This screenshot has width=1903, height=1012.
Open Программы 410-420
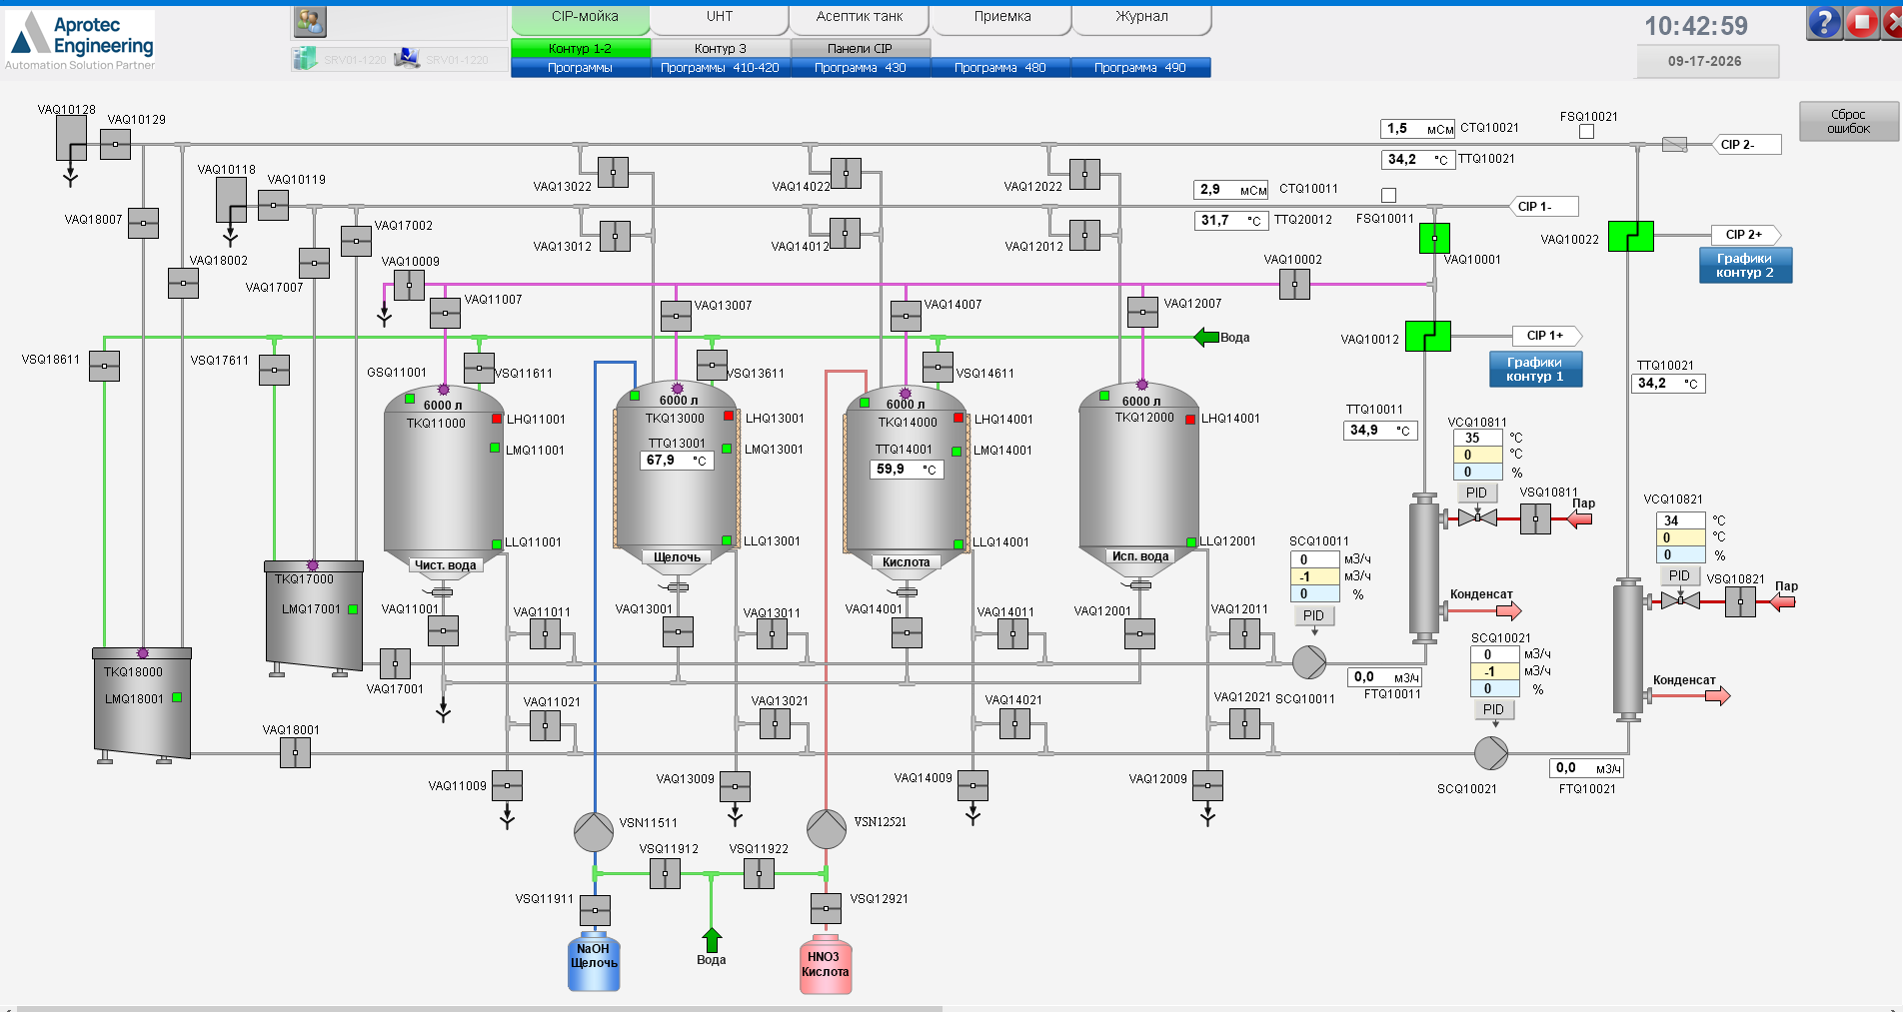coord(721,68)
